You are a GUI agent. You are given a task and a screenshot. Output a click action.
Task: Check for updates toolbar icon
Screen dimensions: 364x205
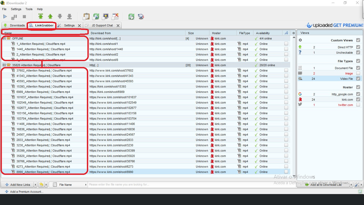point(131,17)
